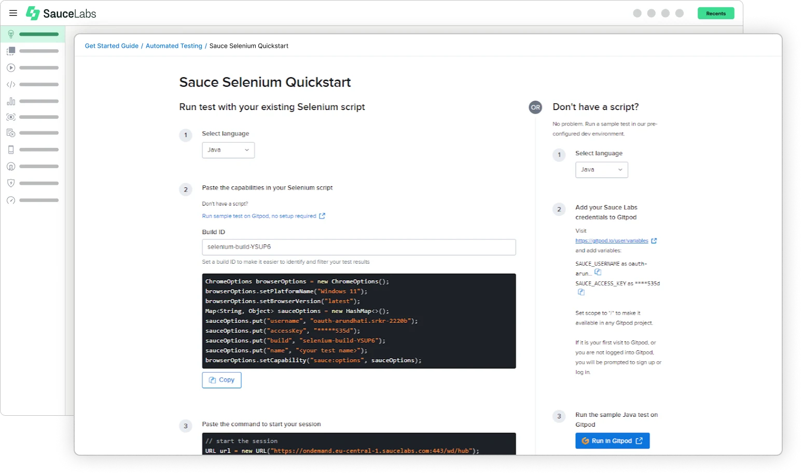Image resolution: width=803 pixels, height=476 pixels.
Task: Select the lightbulb Get Started icon in sidebar
Action: [x=11, y=34]
